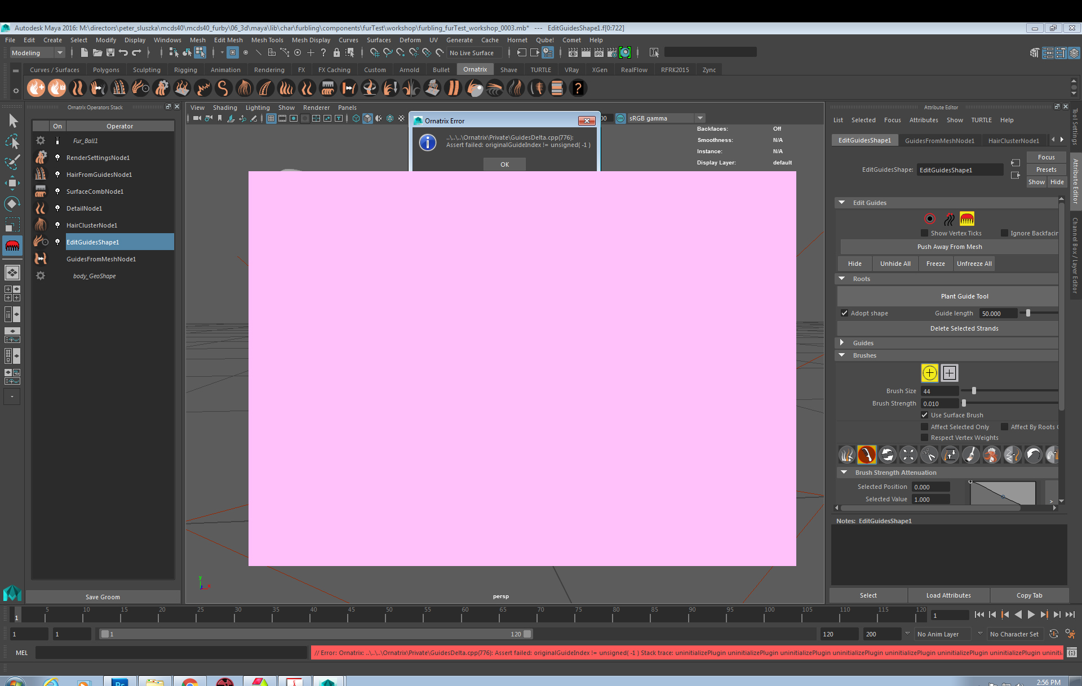Click the yellow round brush shape icon

pyautogui.click(x=929, y=373)
